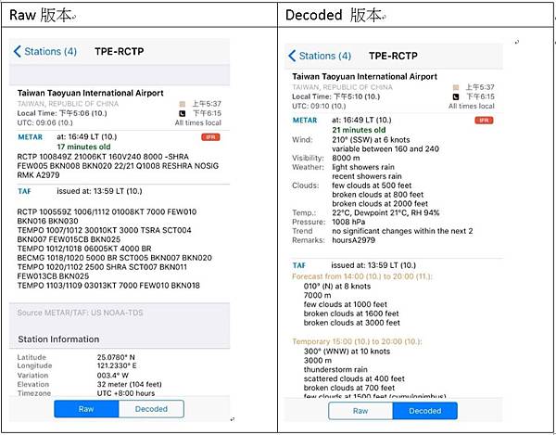Click 'few clouds at 500 feet' line

[372, 186]
